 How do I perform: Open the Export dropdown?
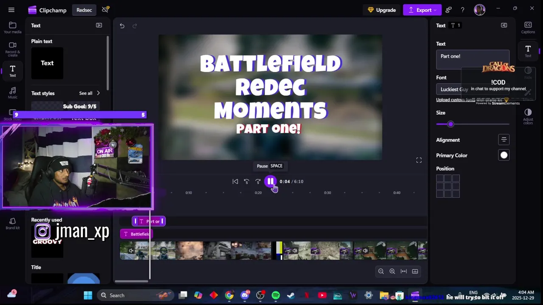click(422, 10)
